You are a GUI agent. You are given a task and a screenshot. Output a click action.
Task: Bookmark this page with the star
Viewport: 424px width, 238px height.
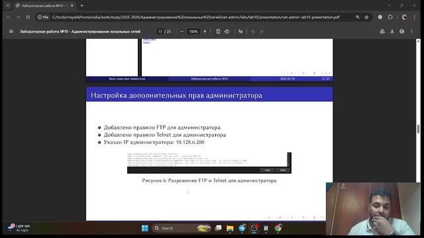[x=366, y=17]
